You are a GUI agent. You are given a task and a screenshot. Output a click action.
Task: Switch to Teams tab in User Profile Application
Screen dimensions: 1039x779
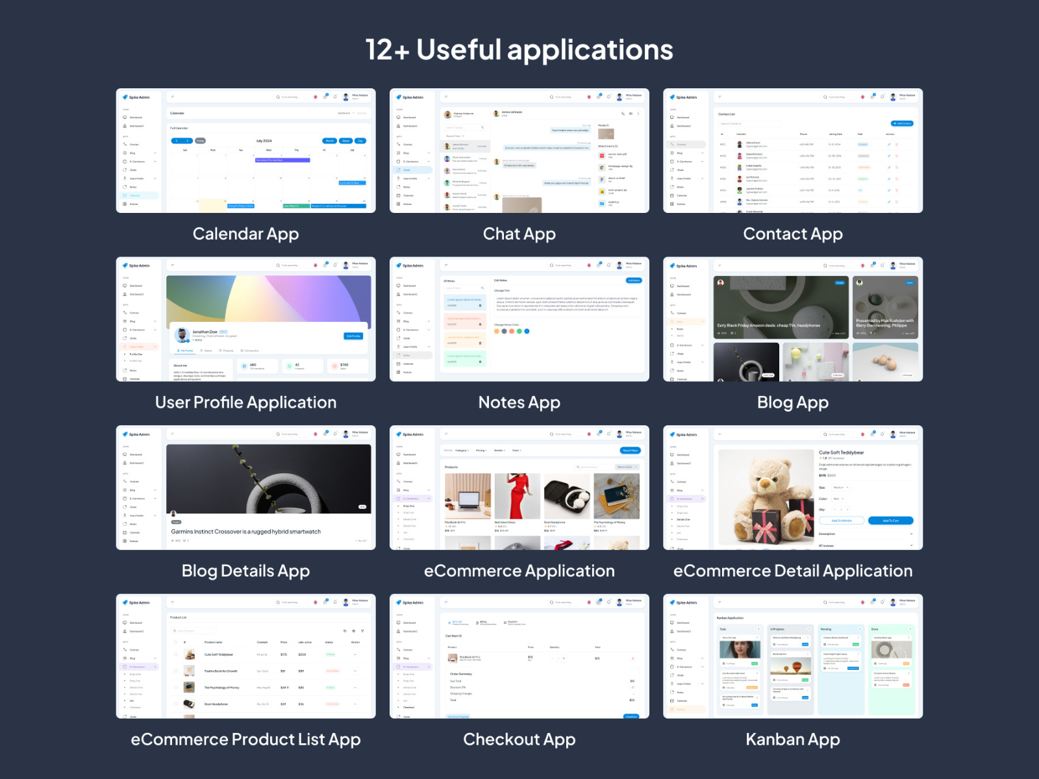tap(207, 351)
